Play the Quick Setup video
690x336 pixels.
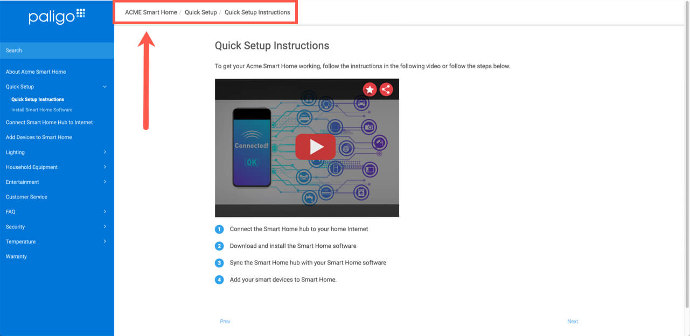315,147
